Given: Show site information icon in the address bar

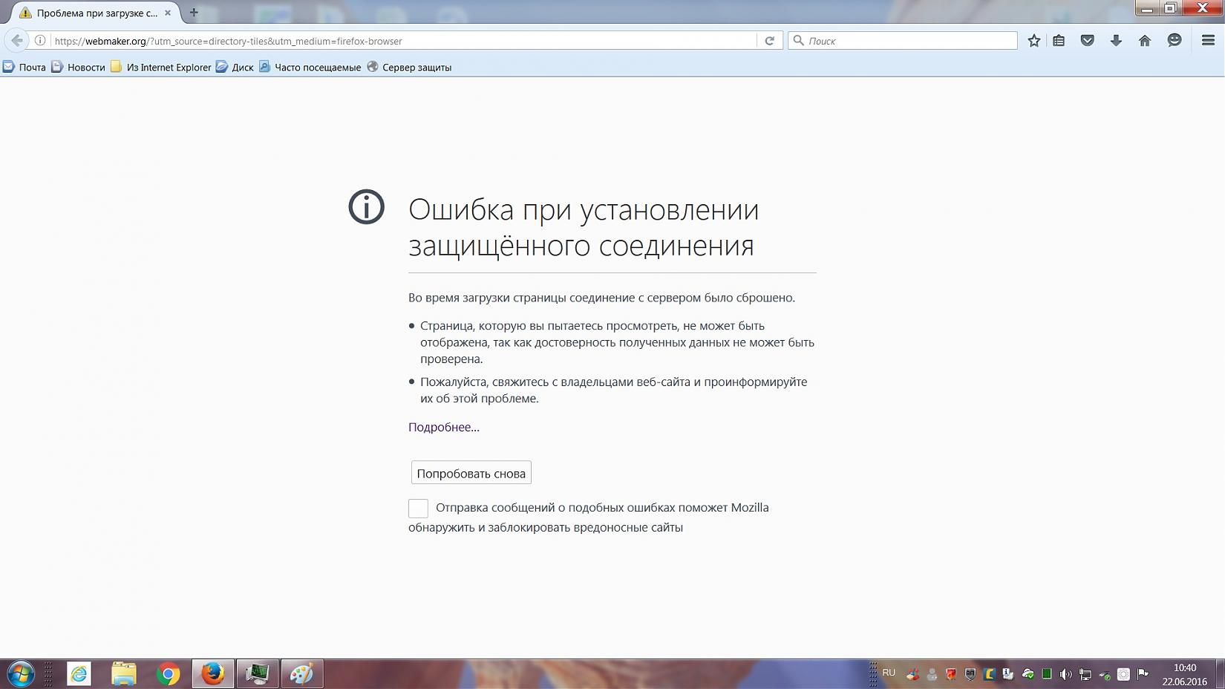Looking at the screenshot, I should click(x=40, y=41).
